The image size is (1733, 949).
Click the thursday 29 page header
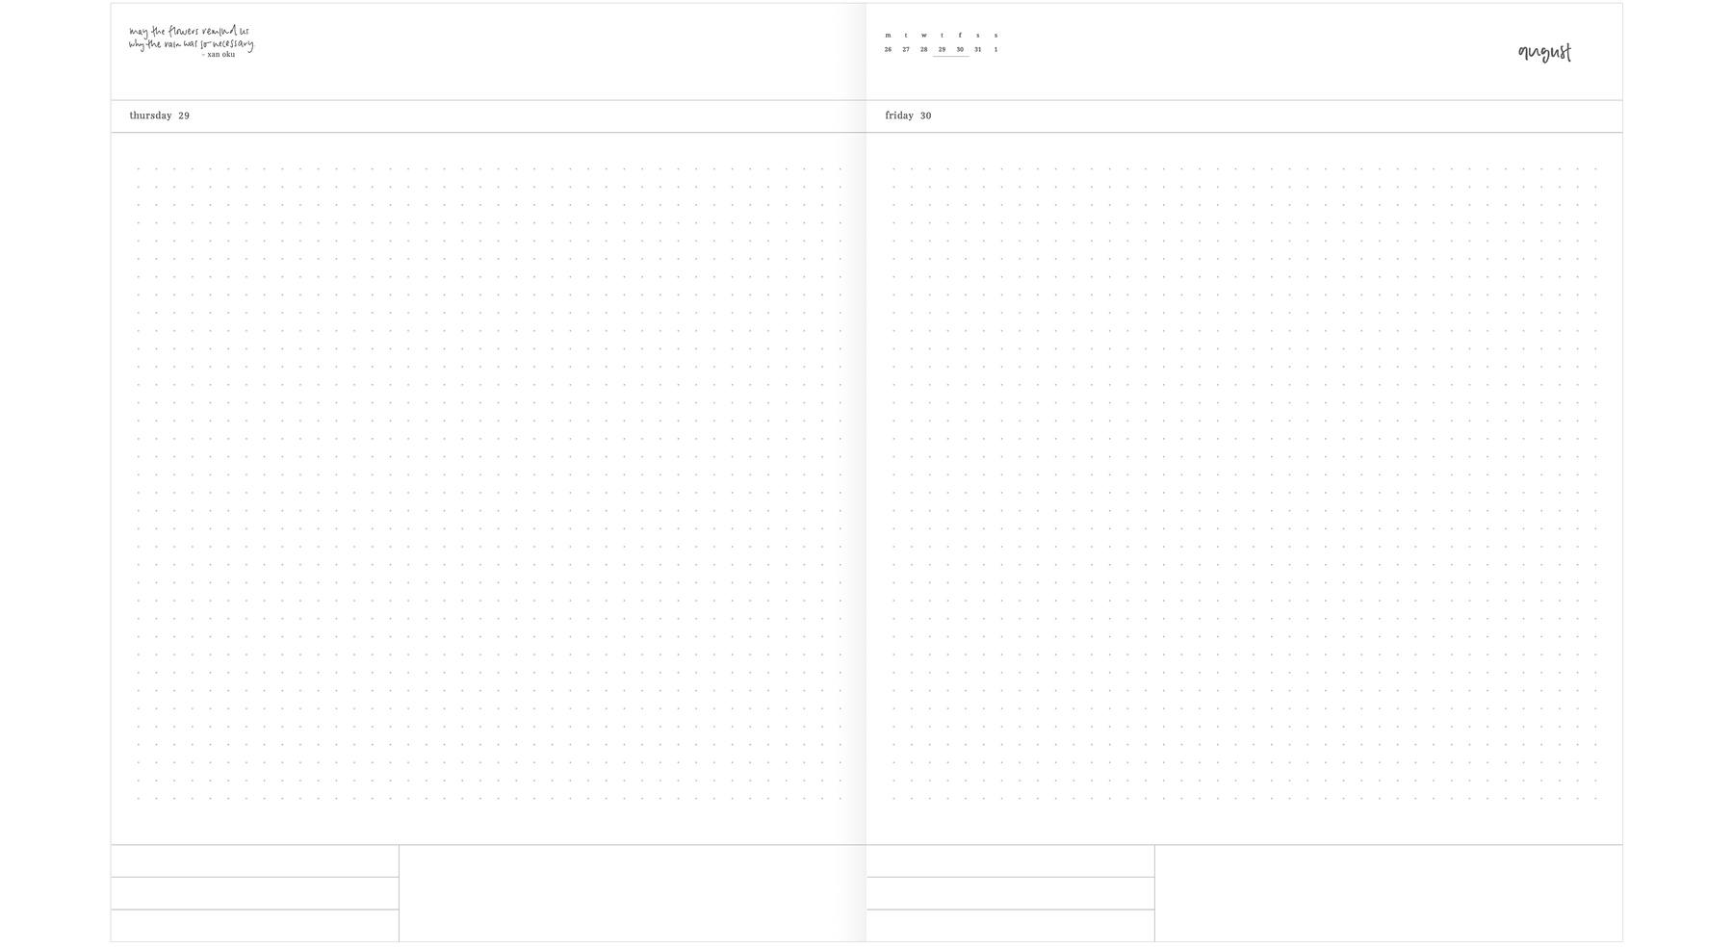(160, 115)
